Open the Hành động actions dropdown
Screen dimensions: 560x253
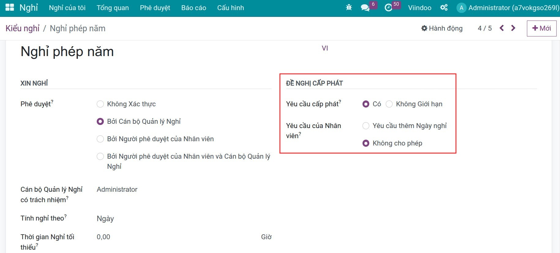pos(442,28)
